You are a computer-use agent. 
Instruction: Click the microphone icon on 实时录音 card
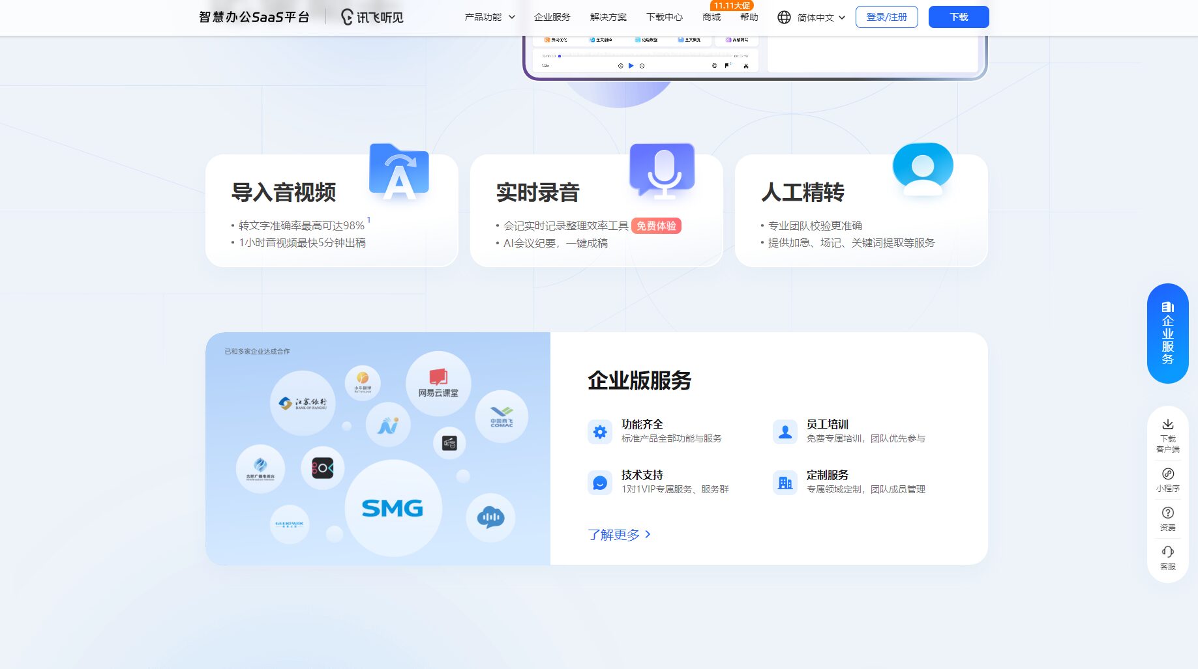[663, 169]
